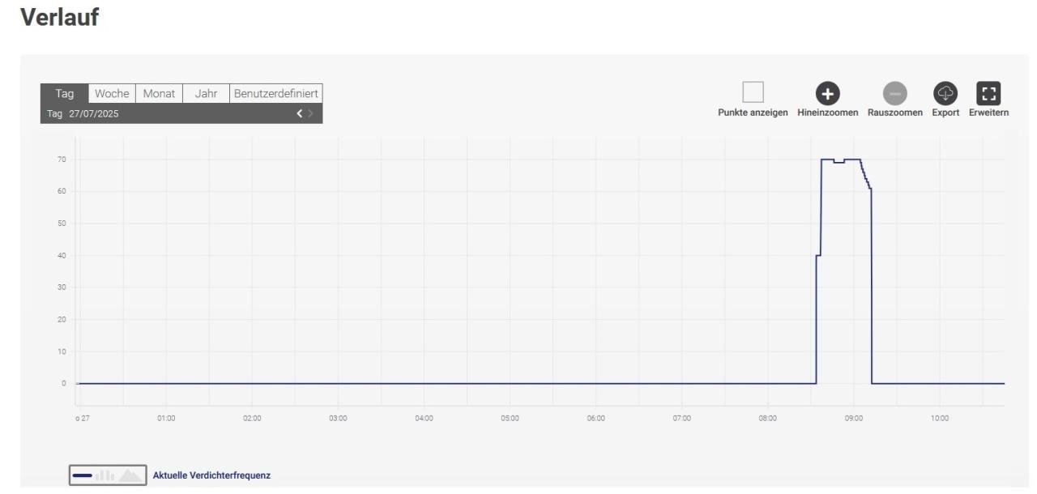Toggle the Aktuelle Verdichterfrequenz legend label

[x=211, y=476]
